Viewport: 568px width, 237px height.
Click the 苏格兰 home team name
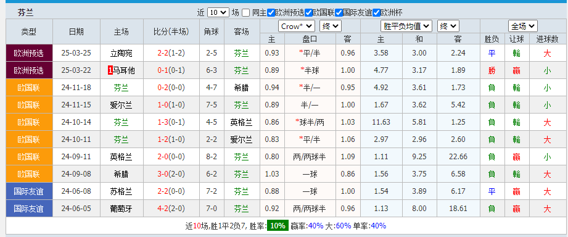(121, 191)
